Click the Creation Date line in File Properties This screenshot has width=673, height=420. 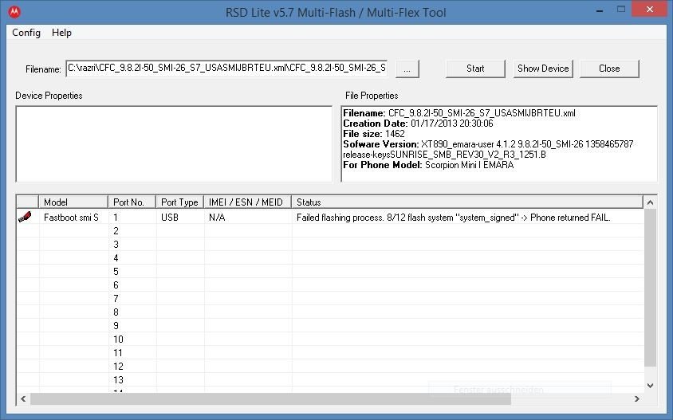(418, 124)
